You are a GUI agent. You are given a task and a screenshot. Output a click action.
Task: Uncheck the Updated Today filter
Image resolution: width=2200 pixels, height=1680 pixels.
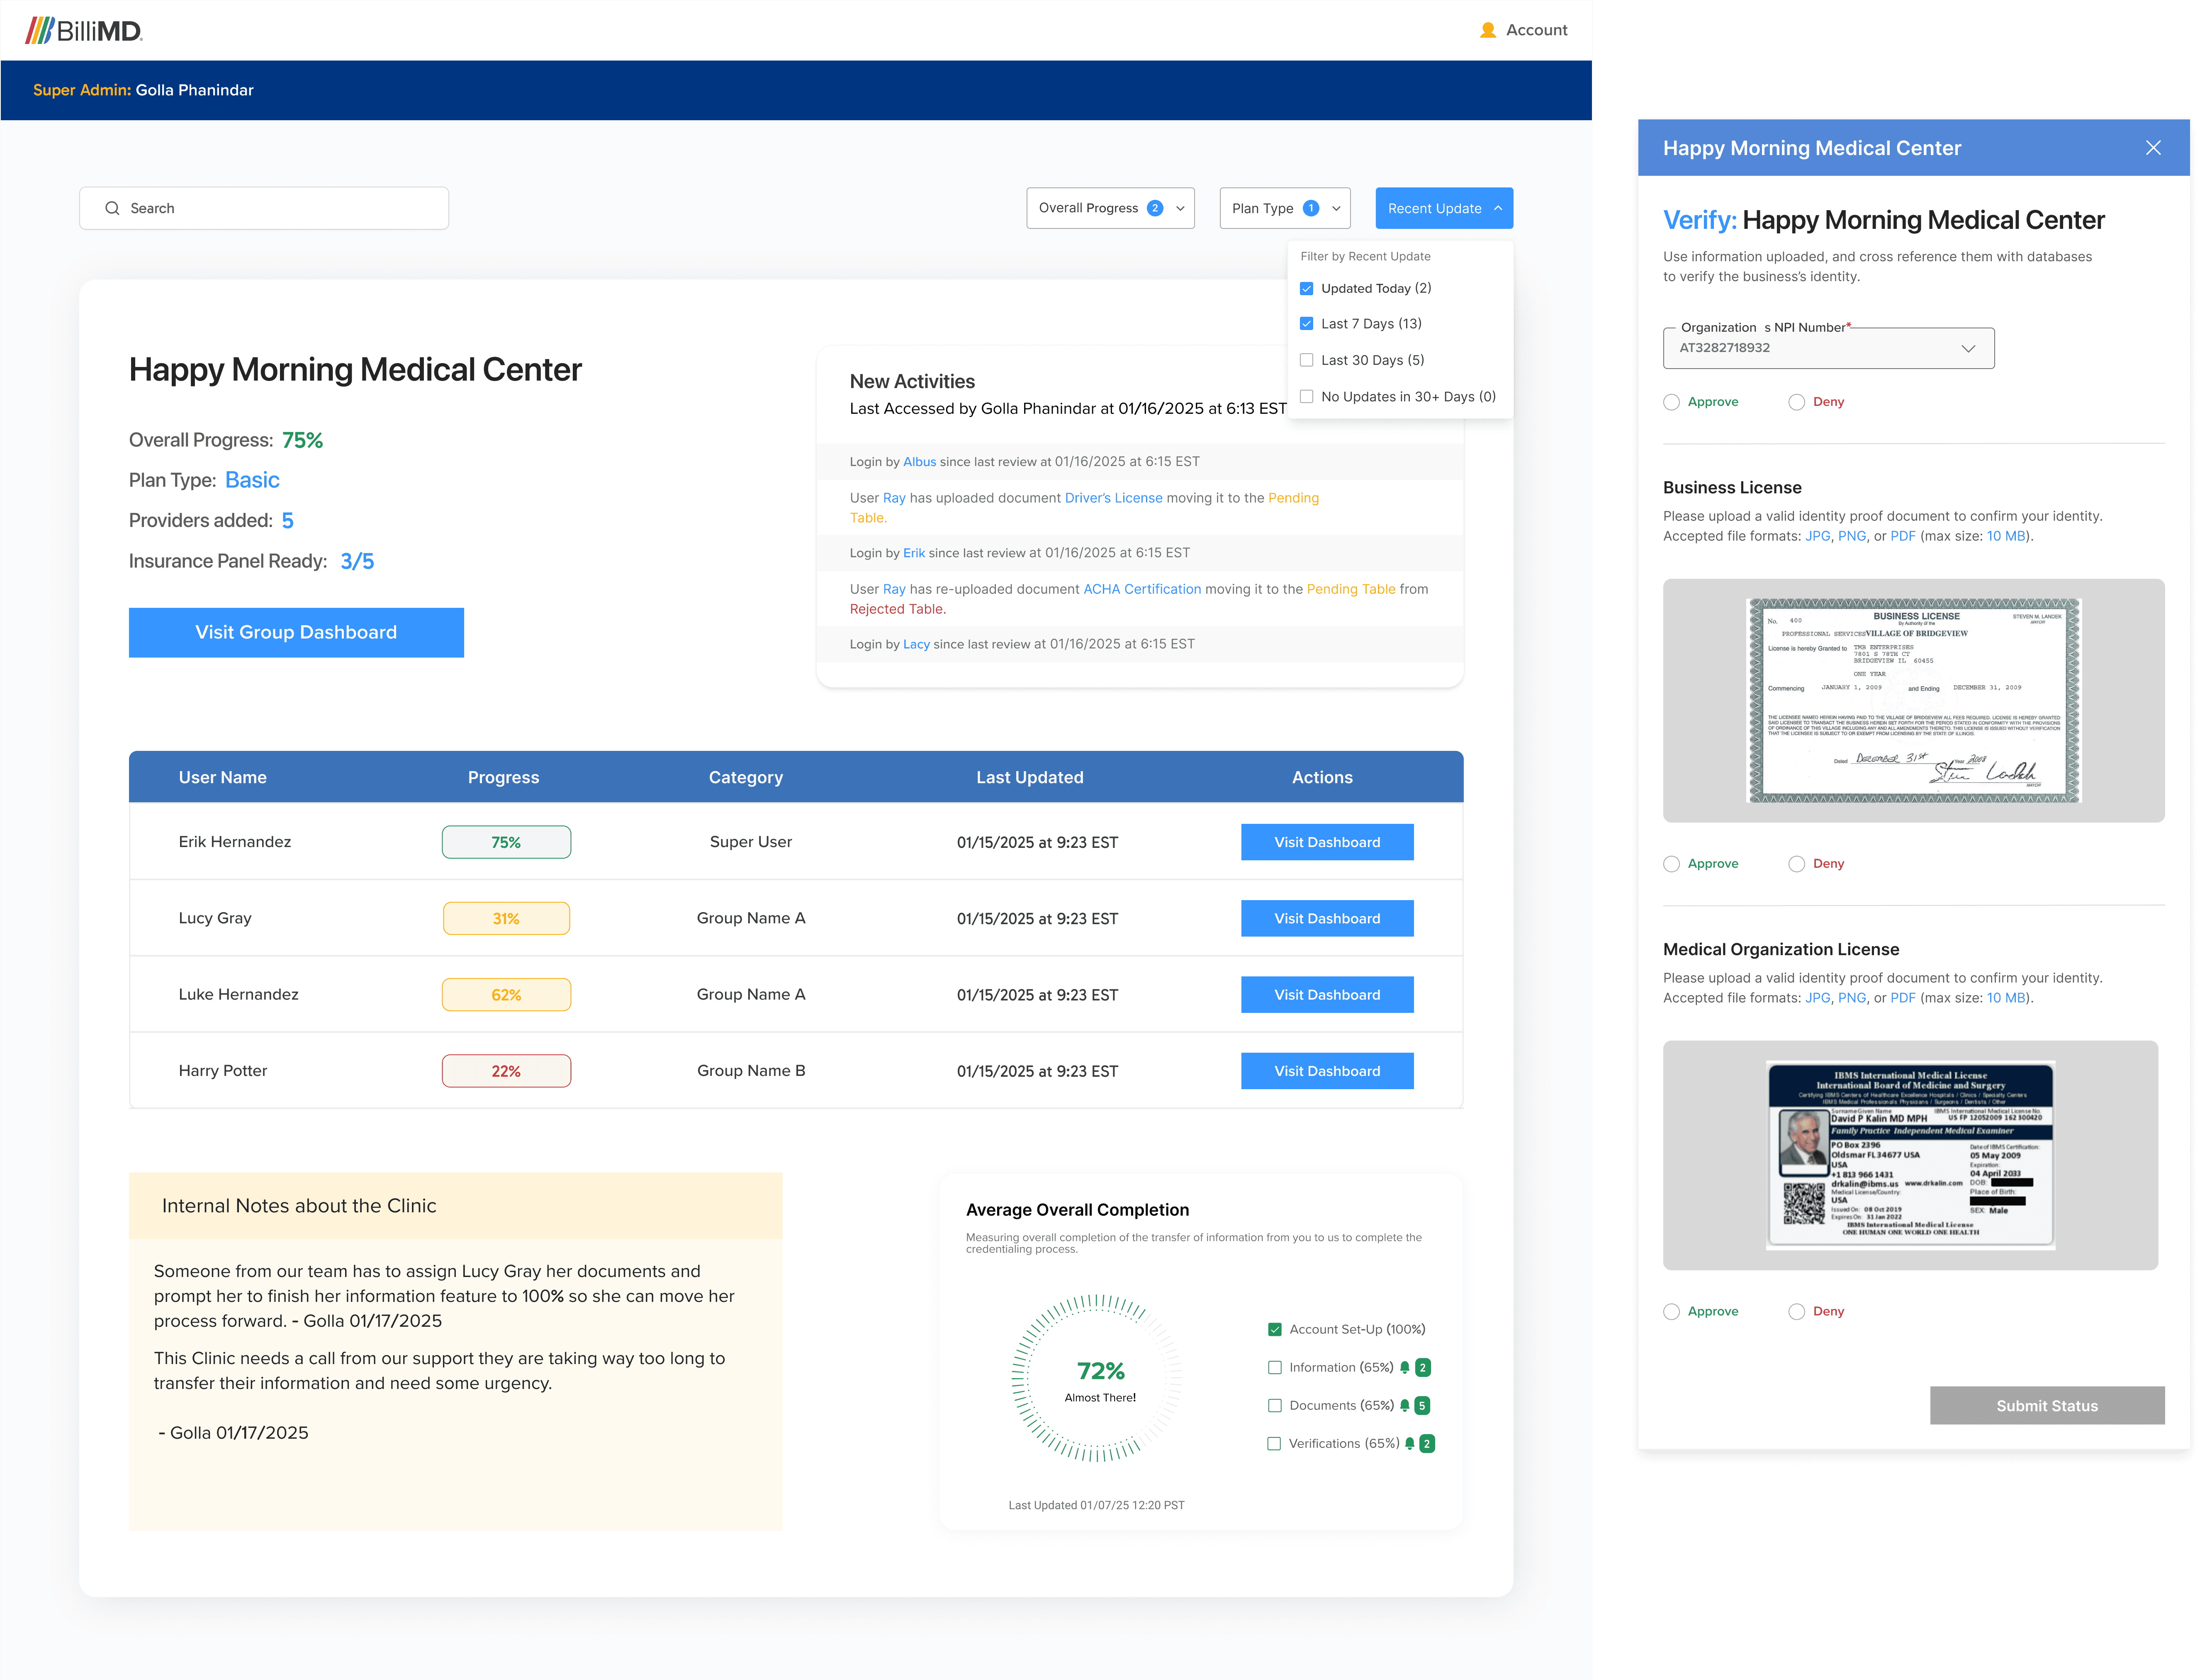pos(1306,288)
